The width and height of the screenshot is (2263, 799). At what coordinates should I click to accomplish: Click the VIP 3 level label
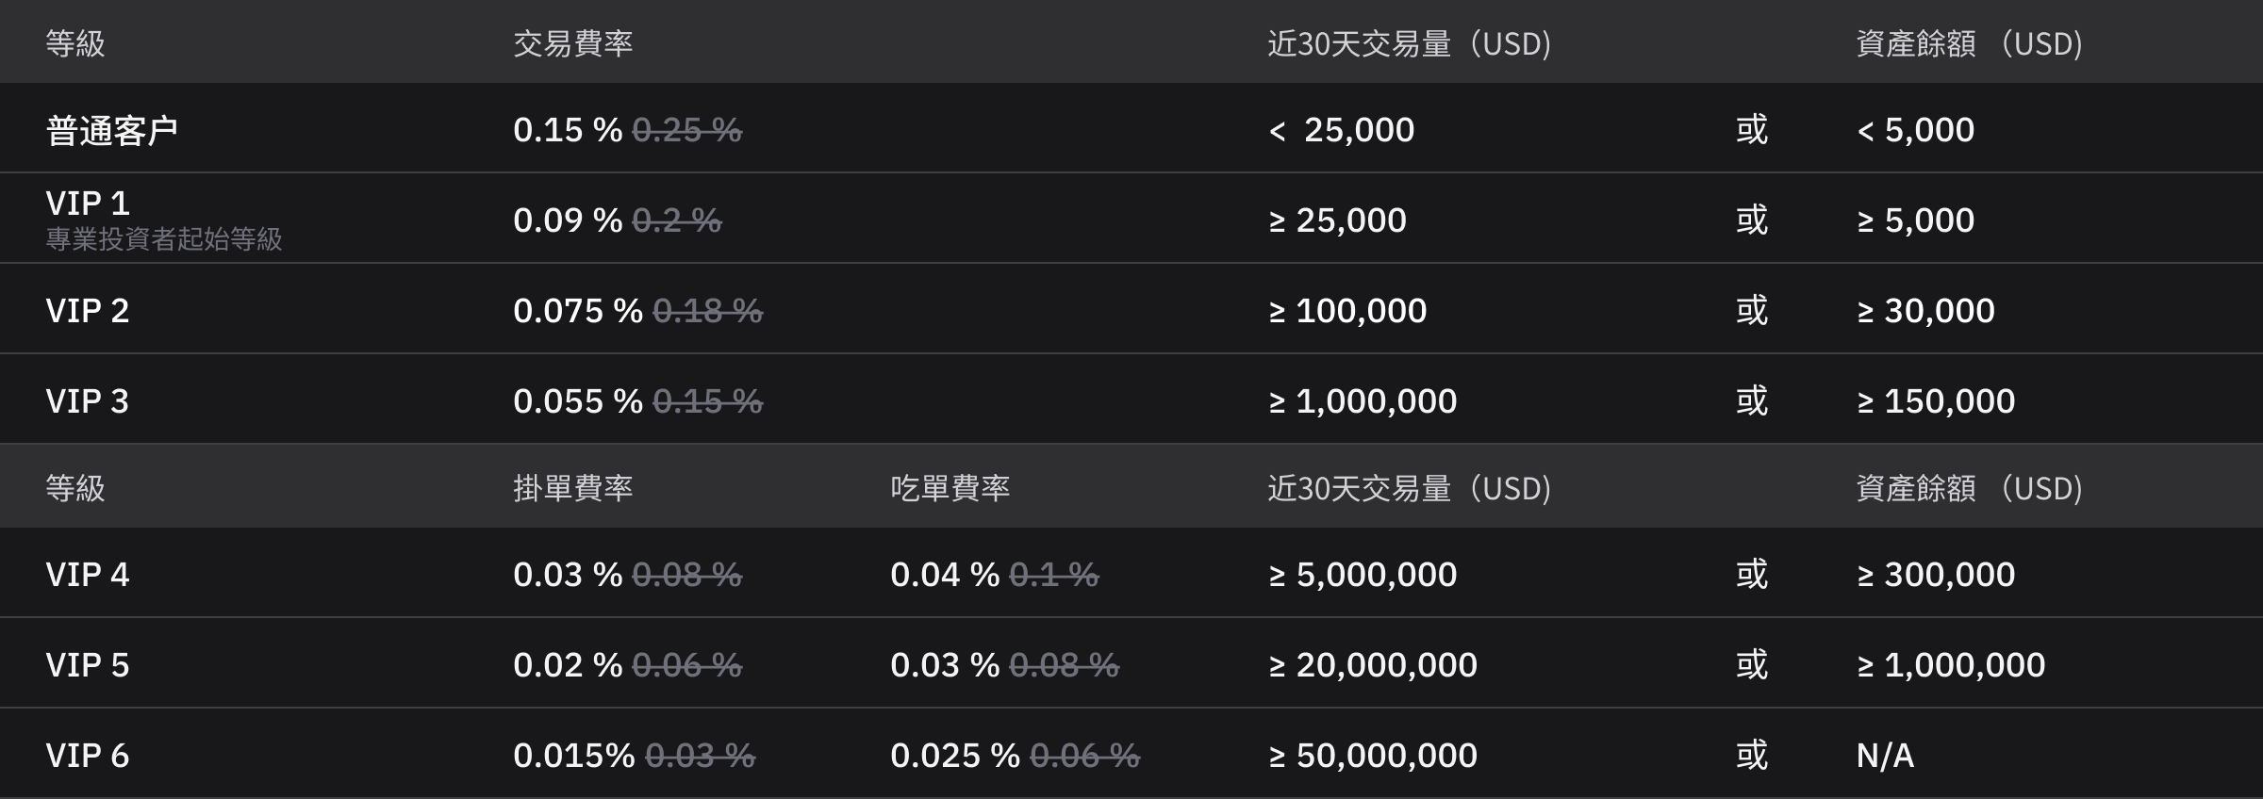(x=88, y=401)
